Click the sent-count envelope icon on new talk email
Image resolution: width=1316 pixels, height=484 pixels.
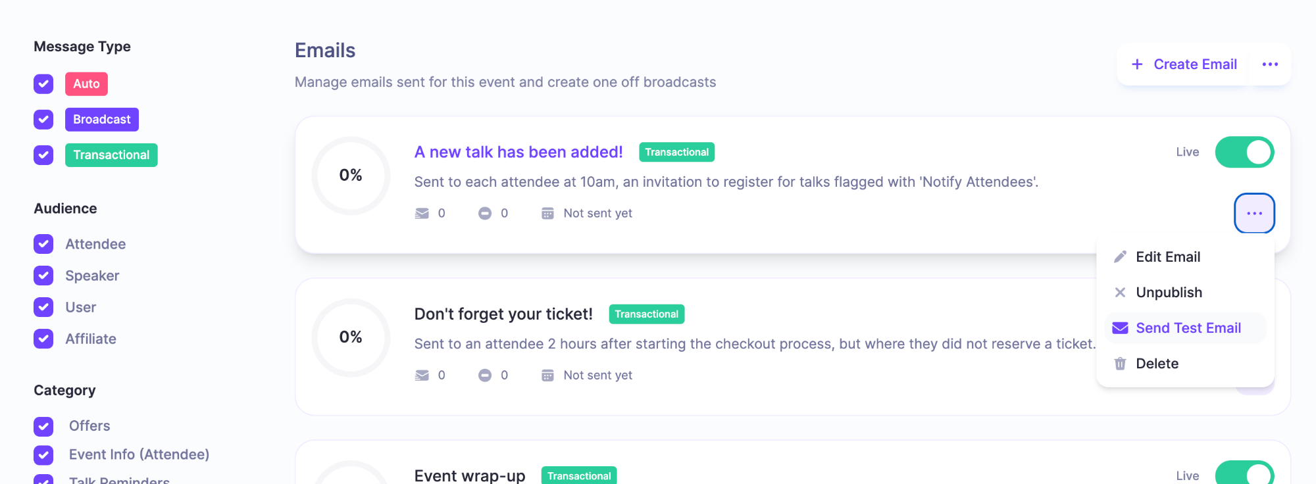422,213
